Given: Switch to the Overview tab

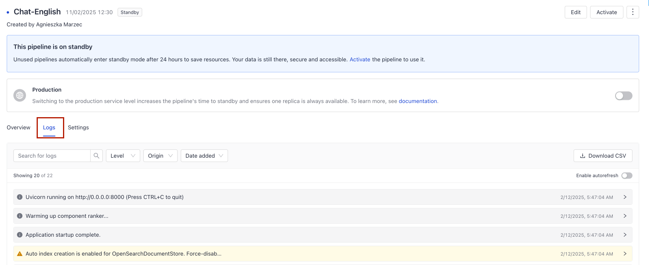Looking at the screenshot, I should coord(19,127).
